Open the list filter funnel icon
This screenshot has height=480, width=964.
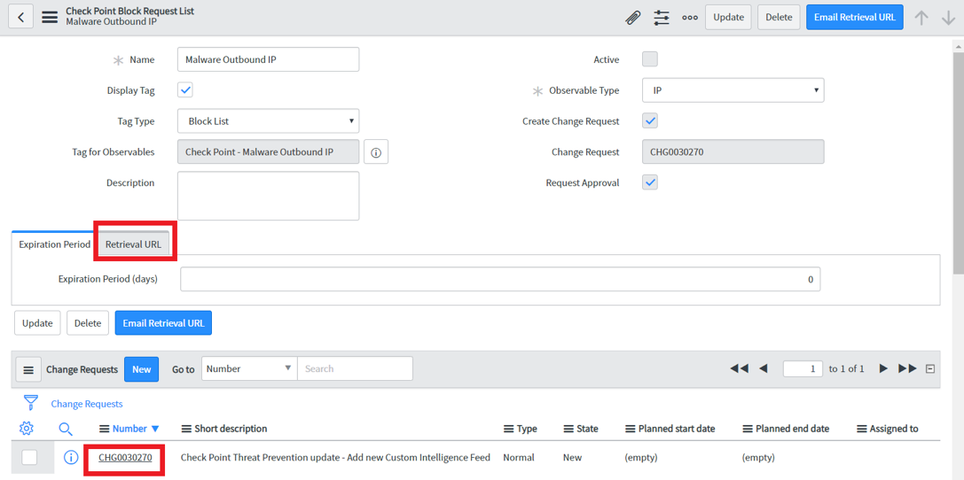[x=31, y=403]
